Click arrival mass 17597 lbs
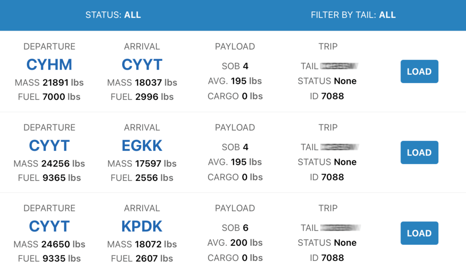 142,164
